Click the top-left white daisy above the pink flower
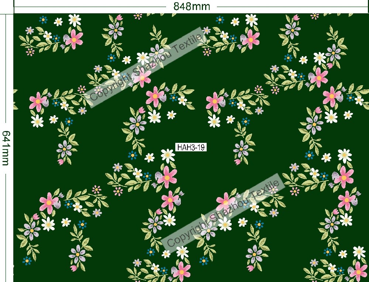The width and height of the screenshot is (369, 282). point(75,20)
